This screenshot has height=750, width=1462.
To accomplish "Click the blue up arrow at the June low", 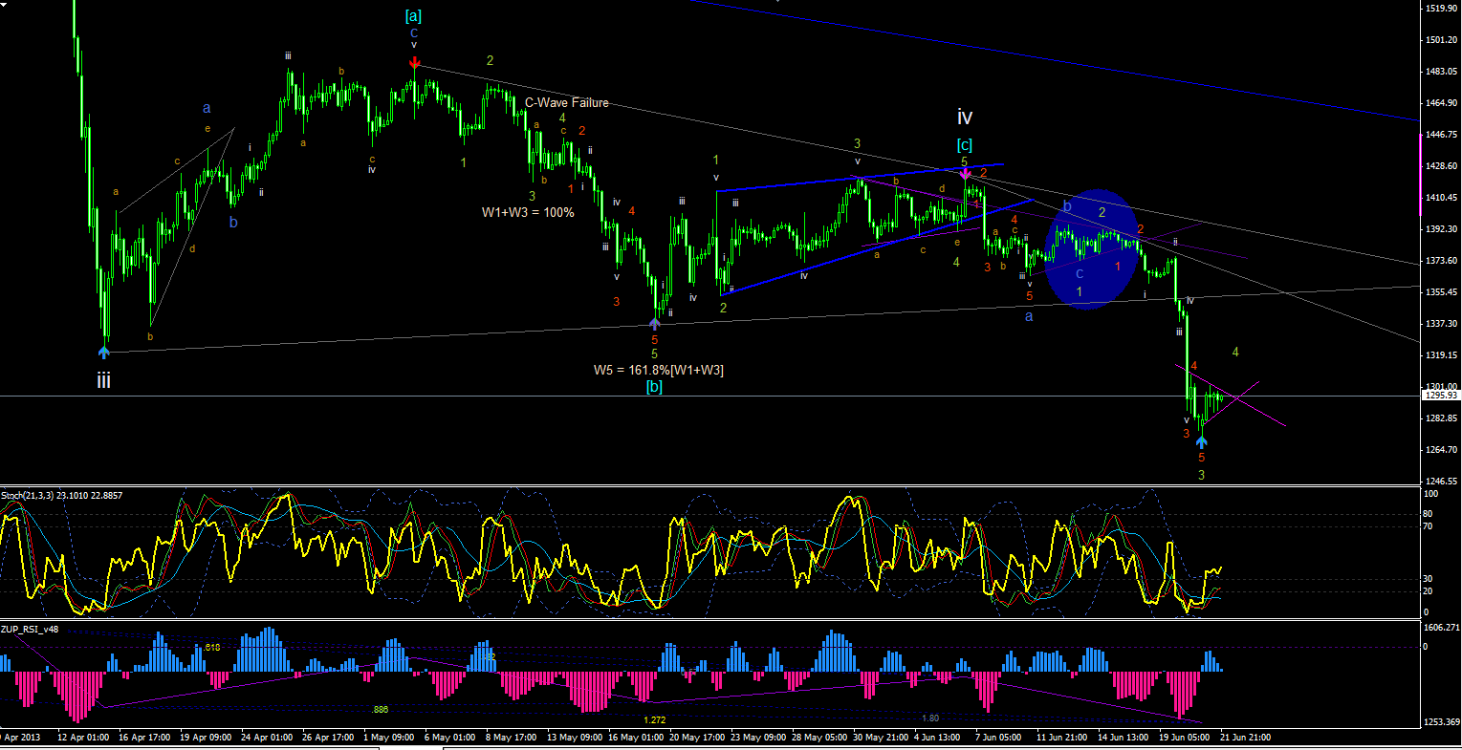I will 1202,441.
